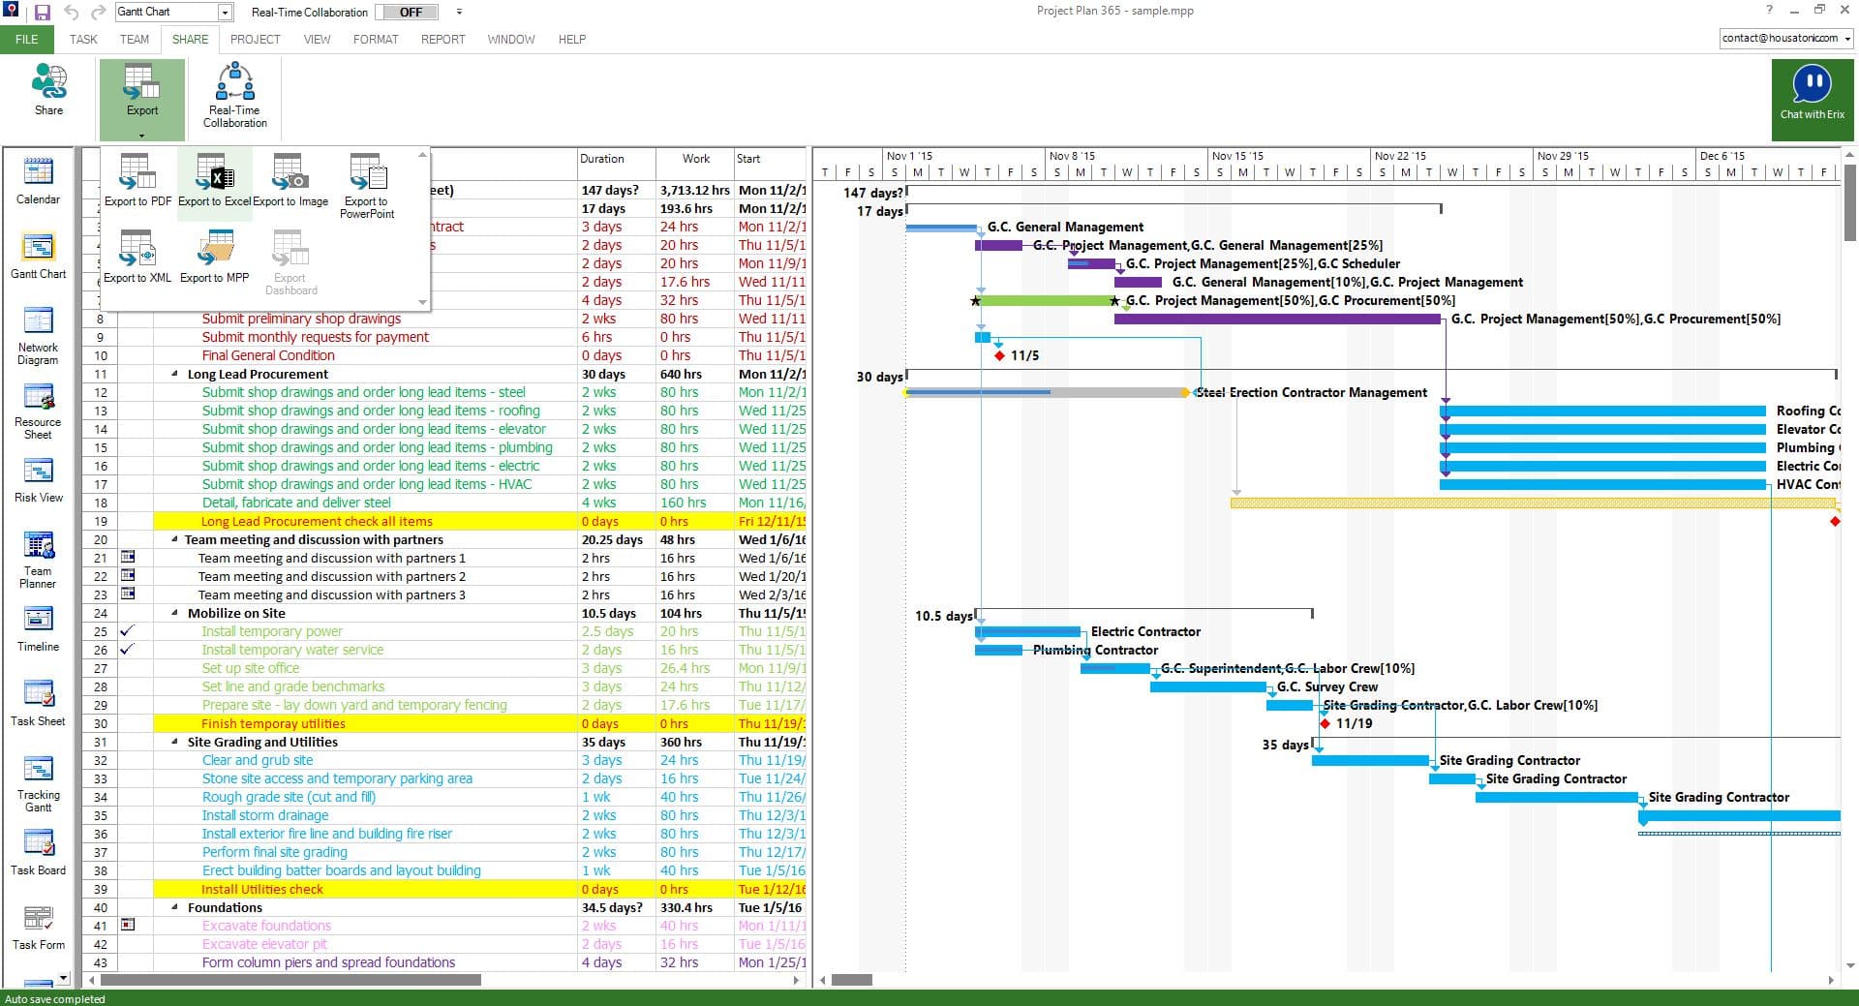Click the calendar indicator on row 41
Screen dimensions: 1859x1006
point(128,925)
